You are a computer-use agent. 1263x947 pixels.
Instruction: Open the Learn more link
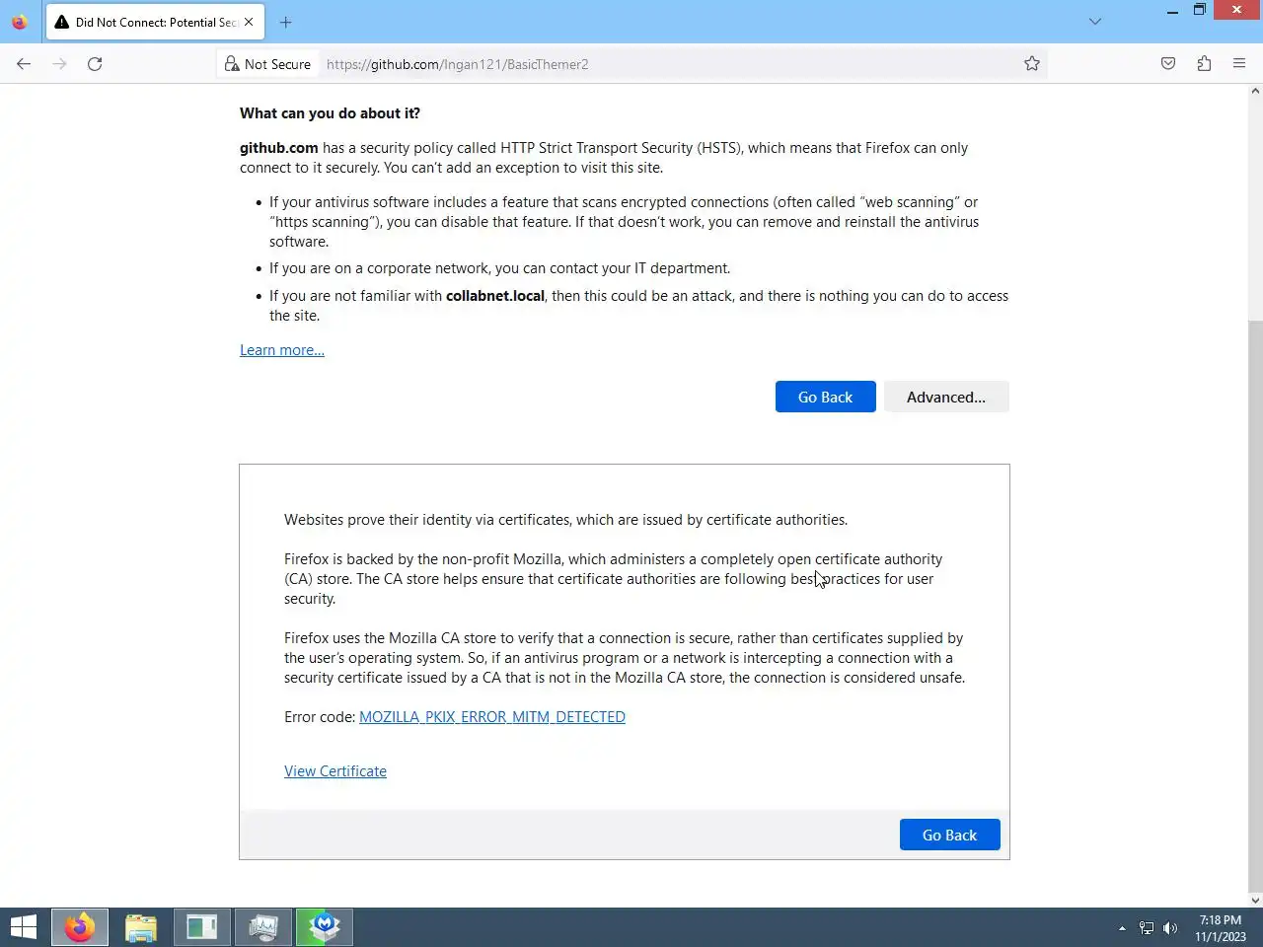pyautogui.click(x=282, y=350)
